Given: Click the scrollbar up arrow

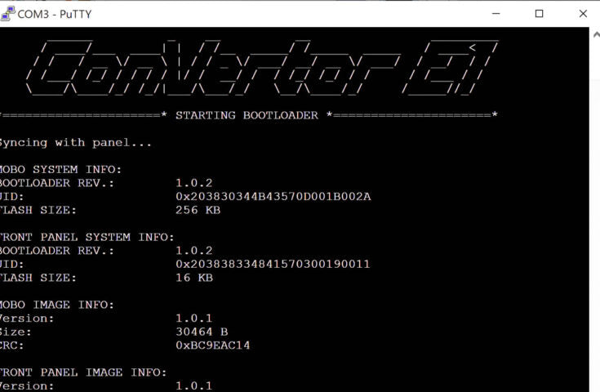Looking at the screenshot, I should point(594,34).
